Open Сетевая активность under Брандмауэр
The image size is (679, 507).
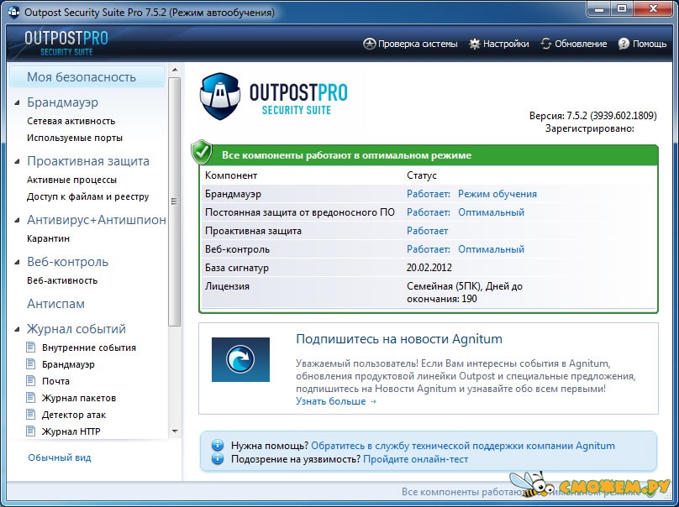71,121
